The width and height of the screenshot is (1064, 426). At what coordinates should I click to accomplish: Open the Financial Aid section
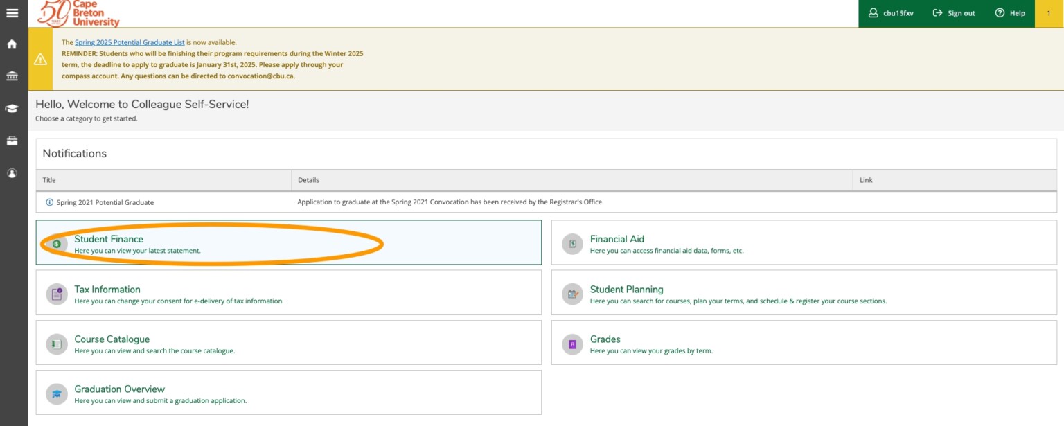tap(617, 240)
